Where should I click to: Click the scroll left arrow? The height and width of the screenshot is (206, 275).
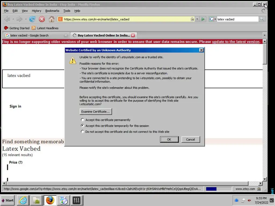pos(4,183)
